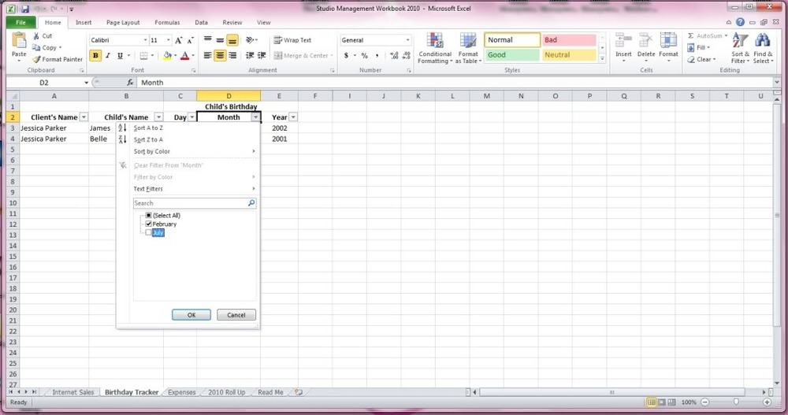The width and height of the screenshot is (788, 415).
Task: Expand the font size dropdown
Action: [166, 40]
